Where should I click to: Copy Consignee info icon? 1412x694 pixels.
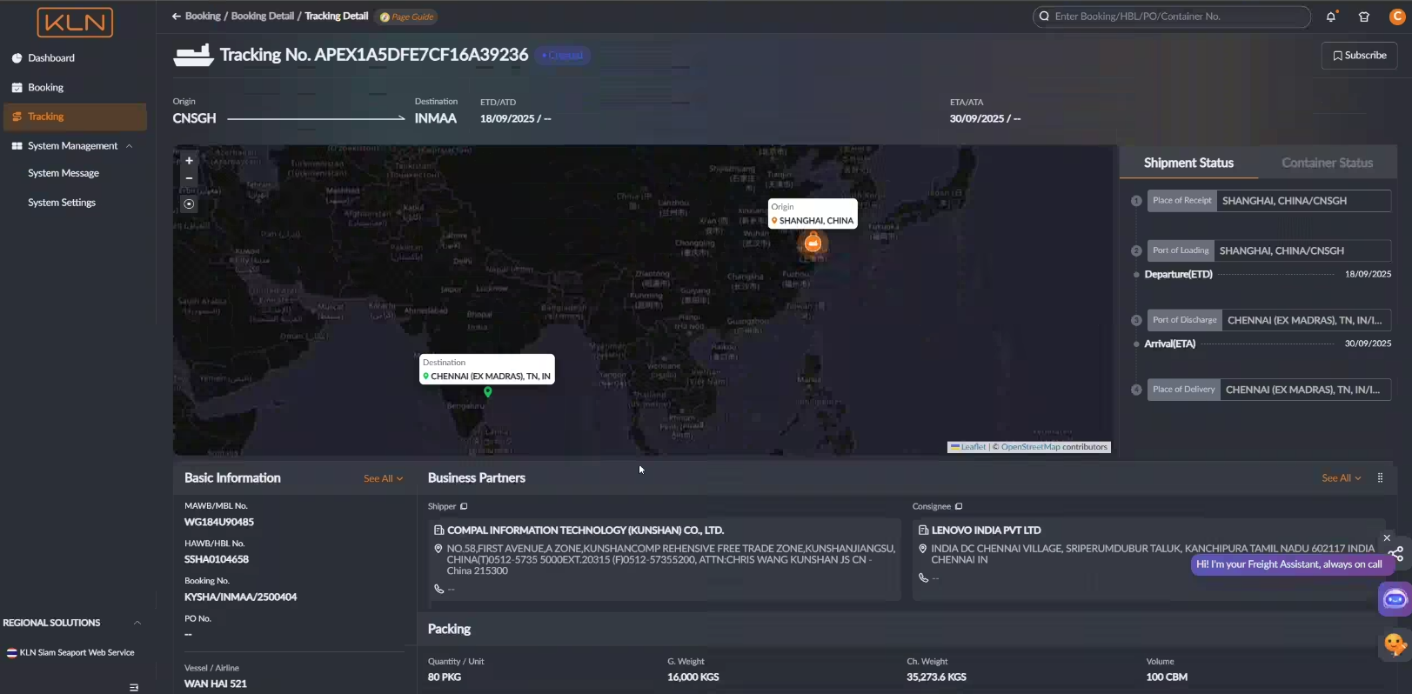click(959, 506)
